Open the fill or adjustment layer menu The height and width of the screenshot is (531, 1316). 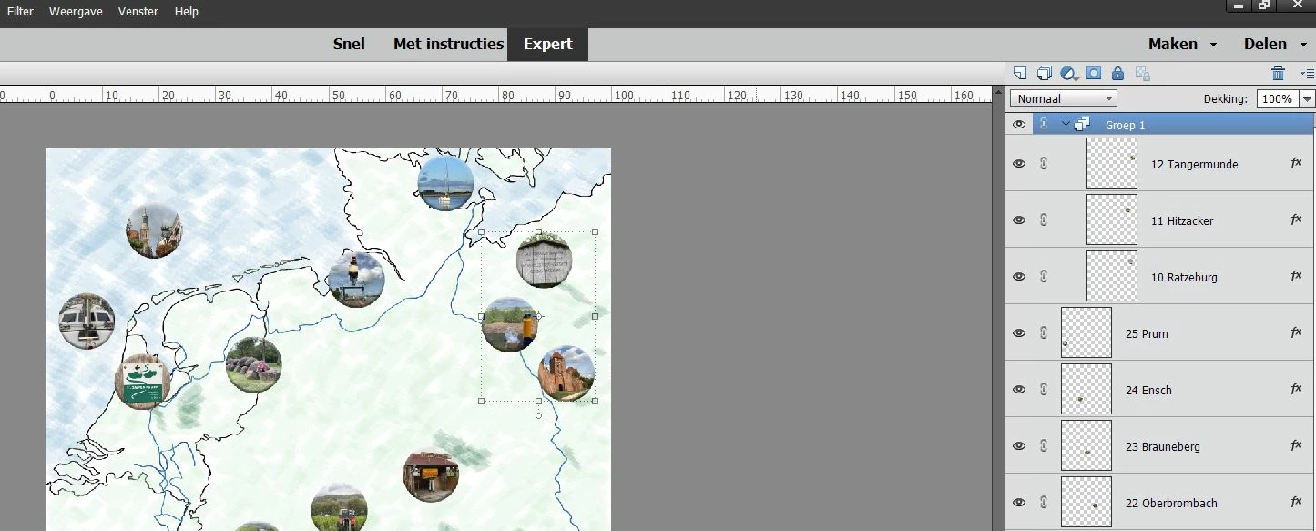(x=1069, y=74)
